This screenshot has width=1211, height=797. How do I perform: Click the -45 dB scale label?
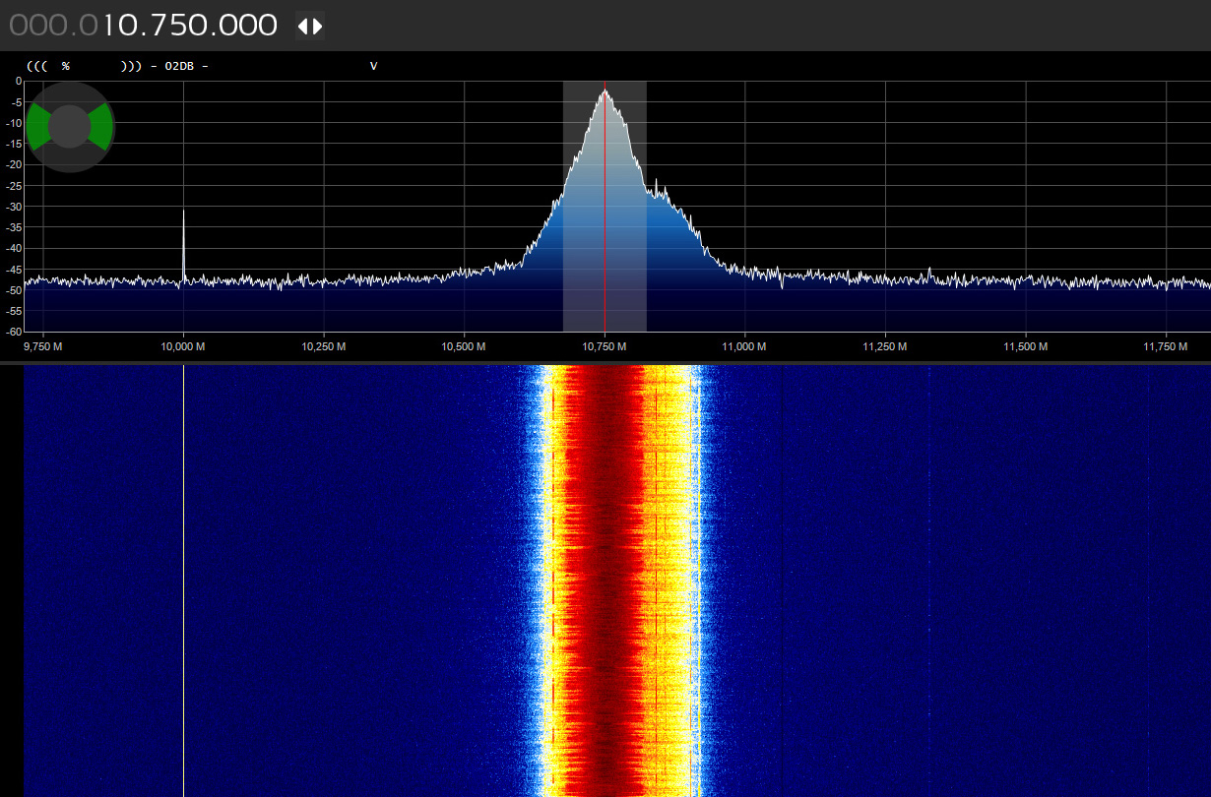point(15,269)
